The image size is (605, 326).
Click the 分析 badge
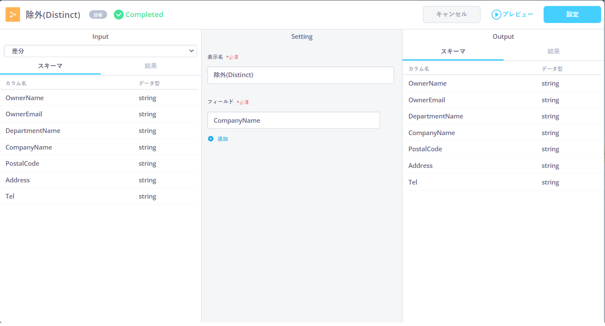(98, 14)
